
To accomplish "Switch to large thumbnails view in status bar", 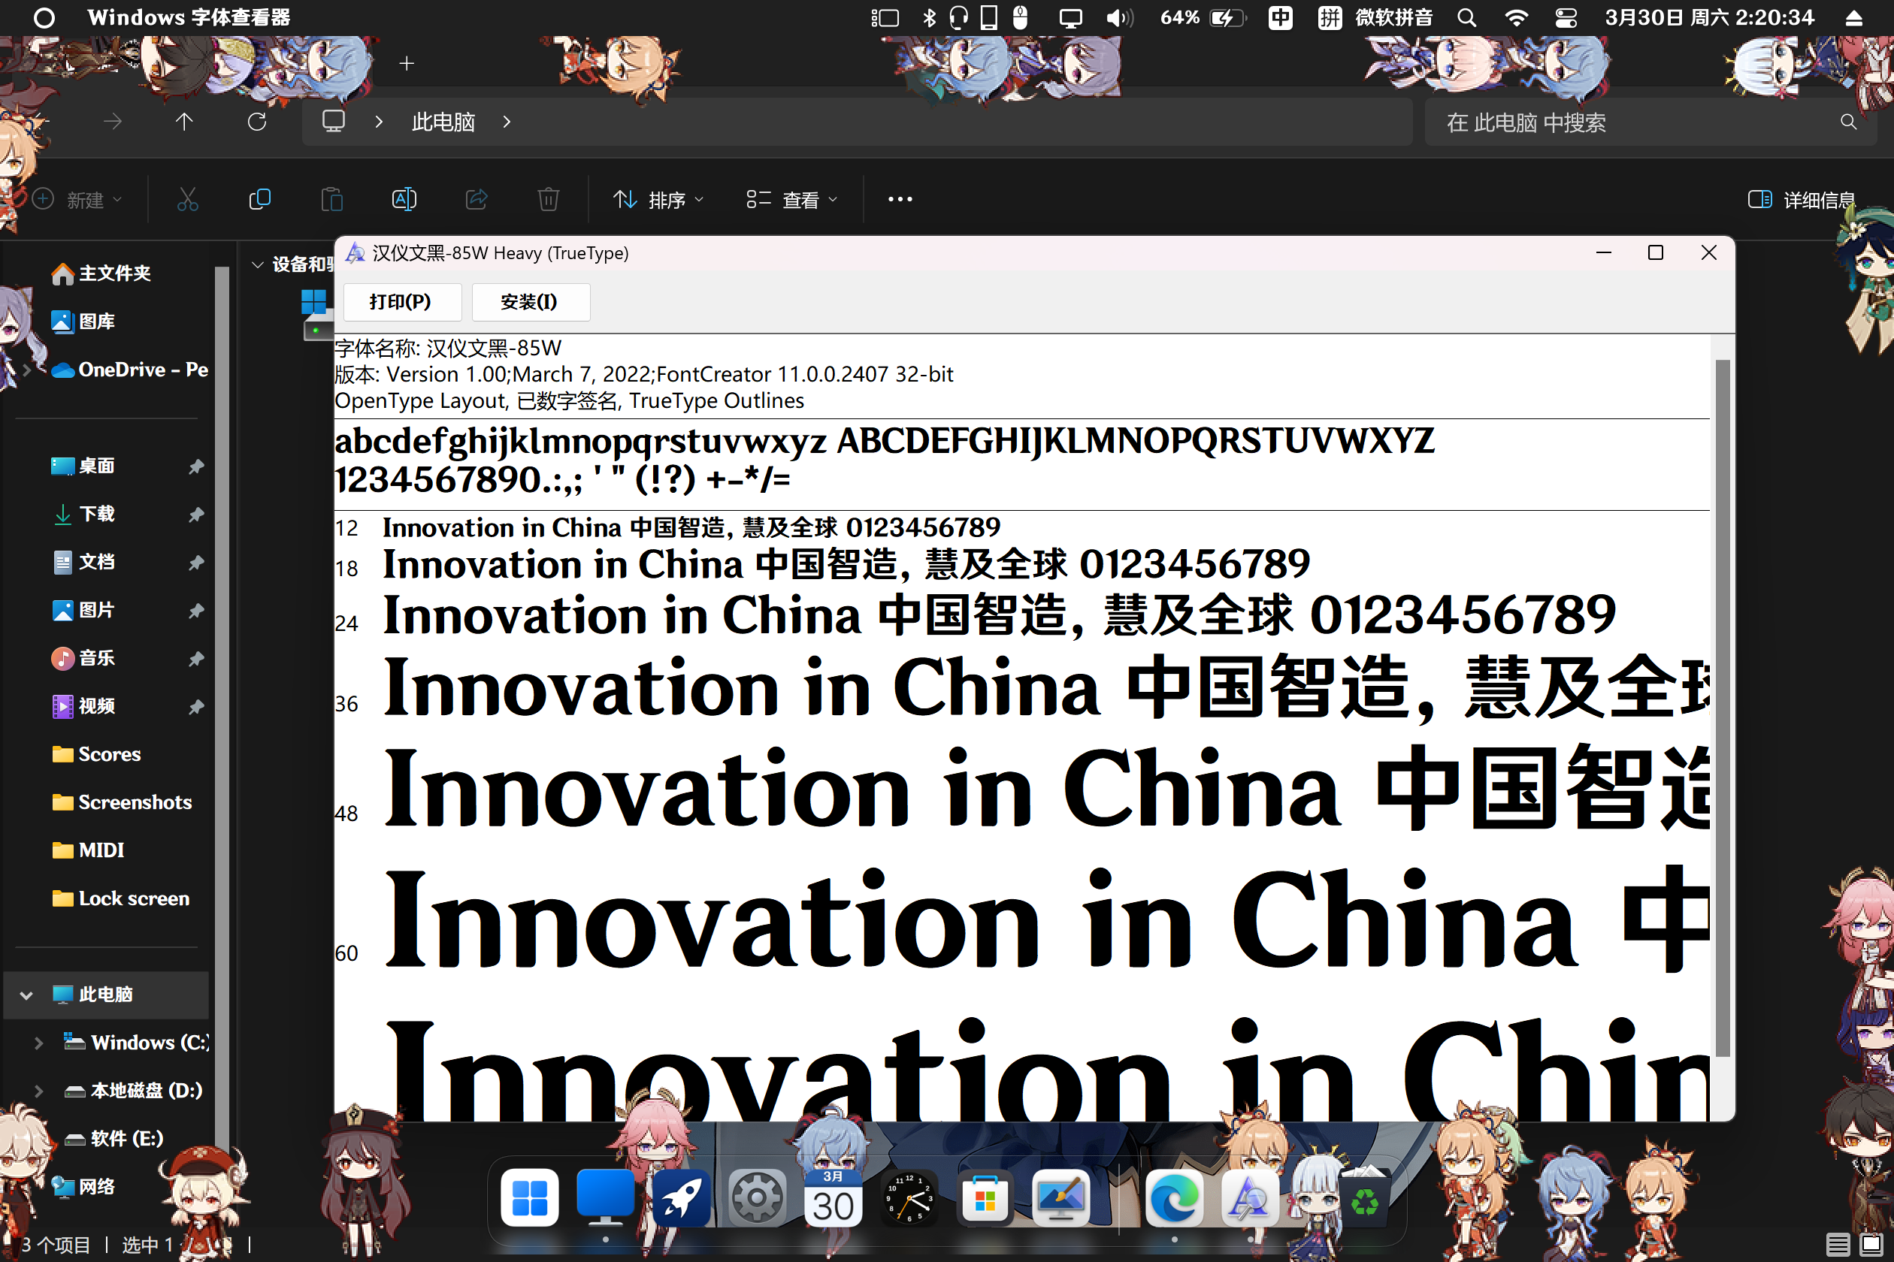I will (1871, 1244).
